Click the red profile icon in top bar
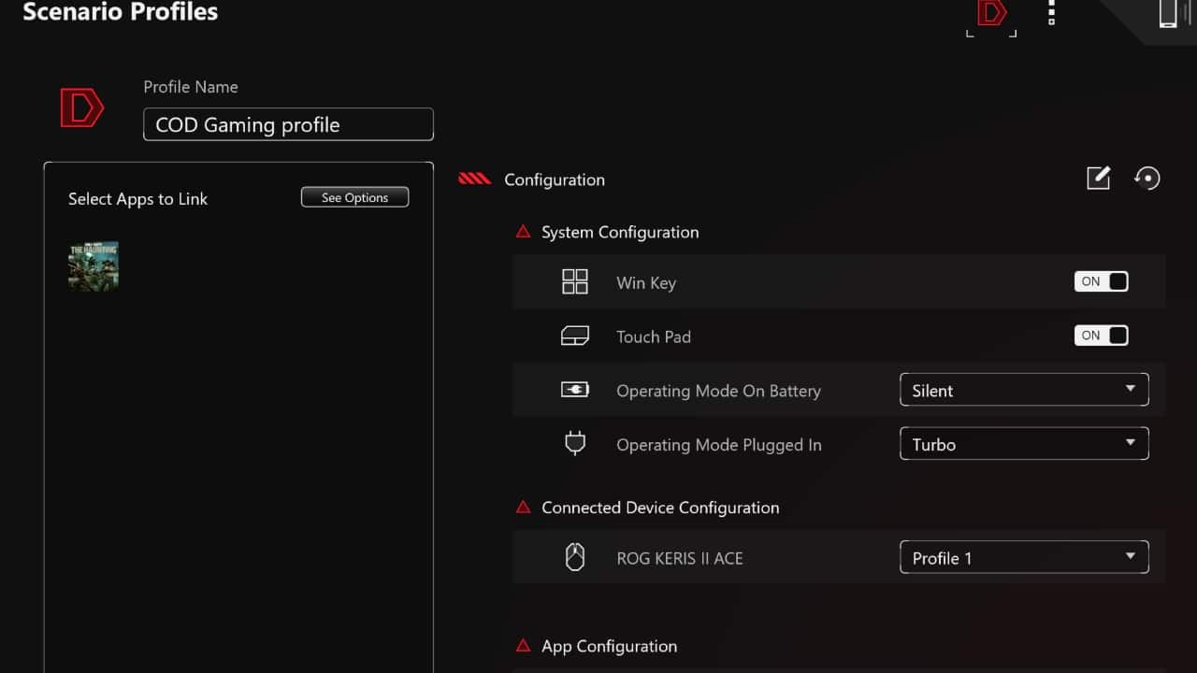1197x673 pixels. (991, 13)
